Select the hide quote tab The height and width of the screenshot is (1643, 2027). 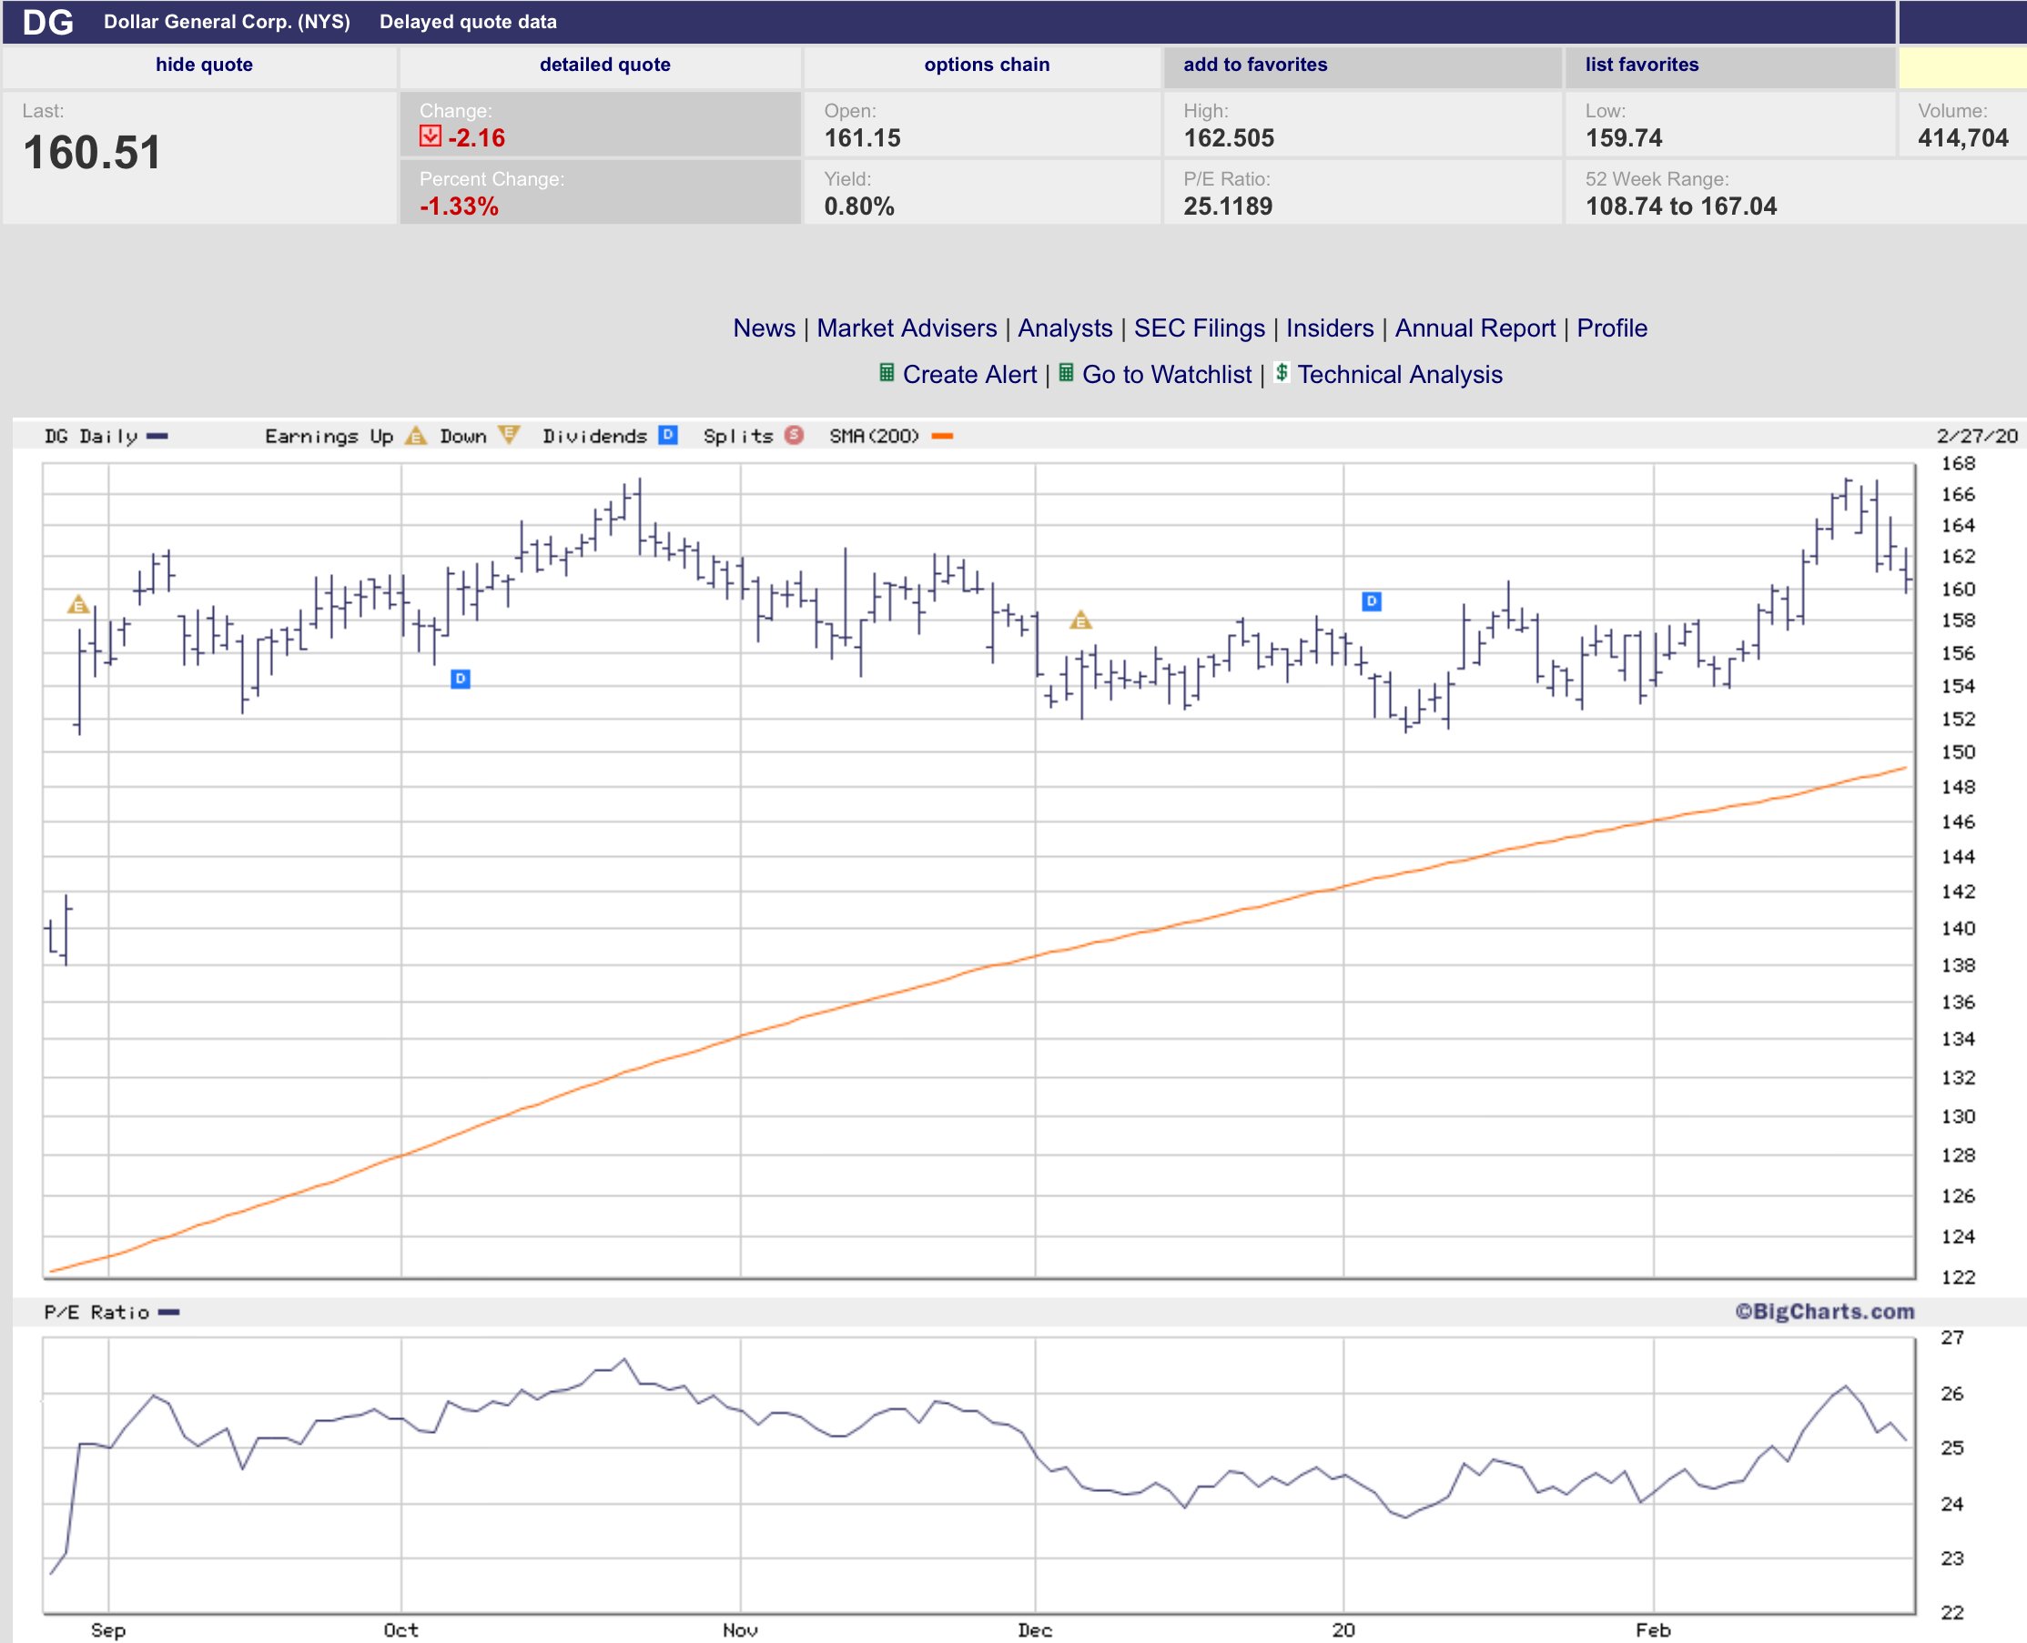204,65
